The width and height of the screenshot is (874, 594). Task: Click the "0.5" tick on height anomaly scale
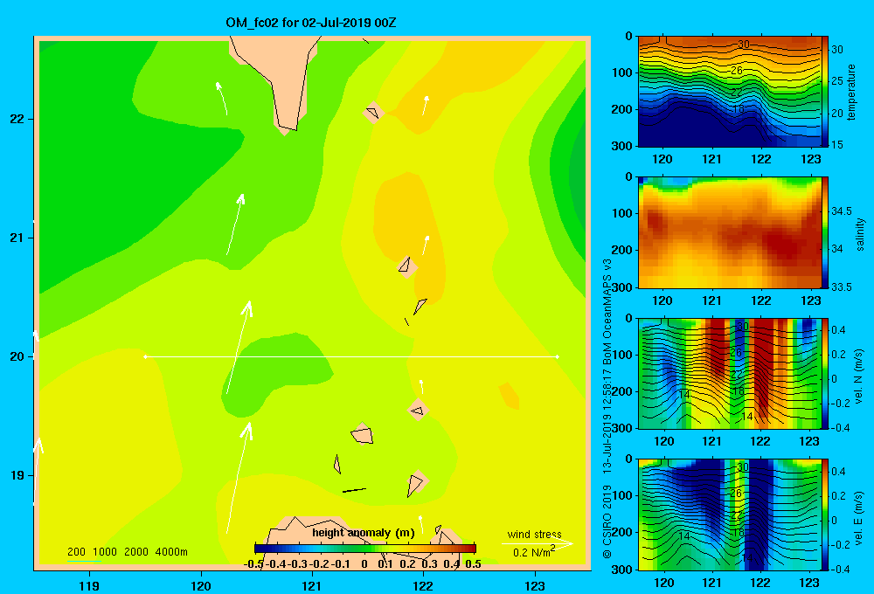pyautogui.click(x=473, y=564)
